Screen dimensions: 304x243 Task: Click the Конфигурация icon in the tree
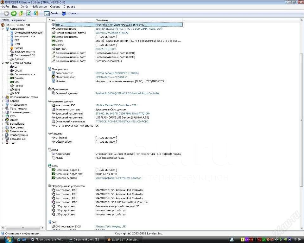click(x=7, y=135)
